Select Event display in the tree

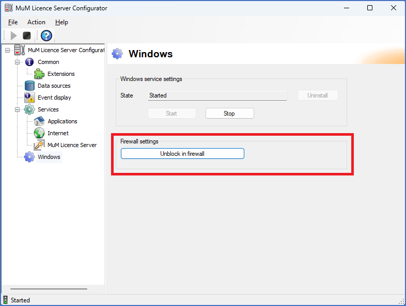54,98
